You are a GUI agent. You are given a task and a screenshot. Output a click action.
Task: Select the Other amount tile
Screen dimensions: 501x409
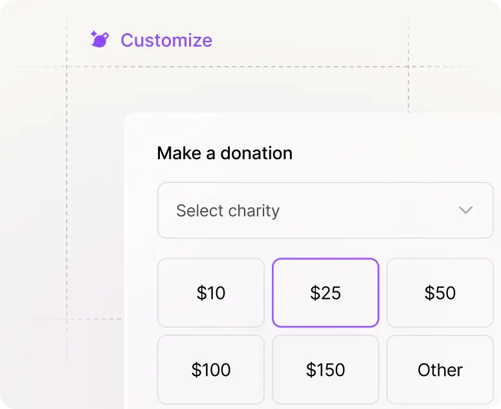click(x=440, y=370)
